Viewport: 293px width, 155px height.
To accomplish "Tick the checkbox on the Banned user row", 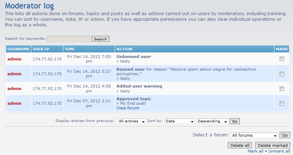I will [x=282, y=74].
